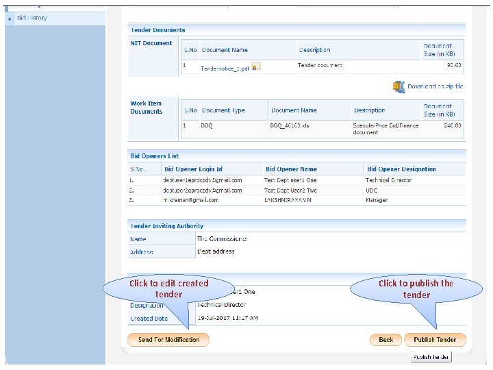The image size is (493, 370).
Task: Click the Download as zip file link
Action: [435, 86]
